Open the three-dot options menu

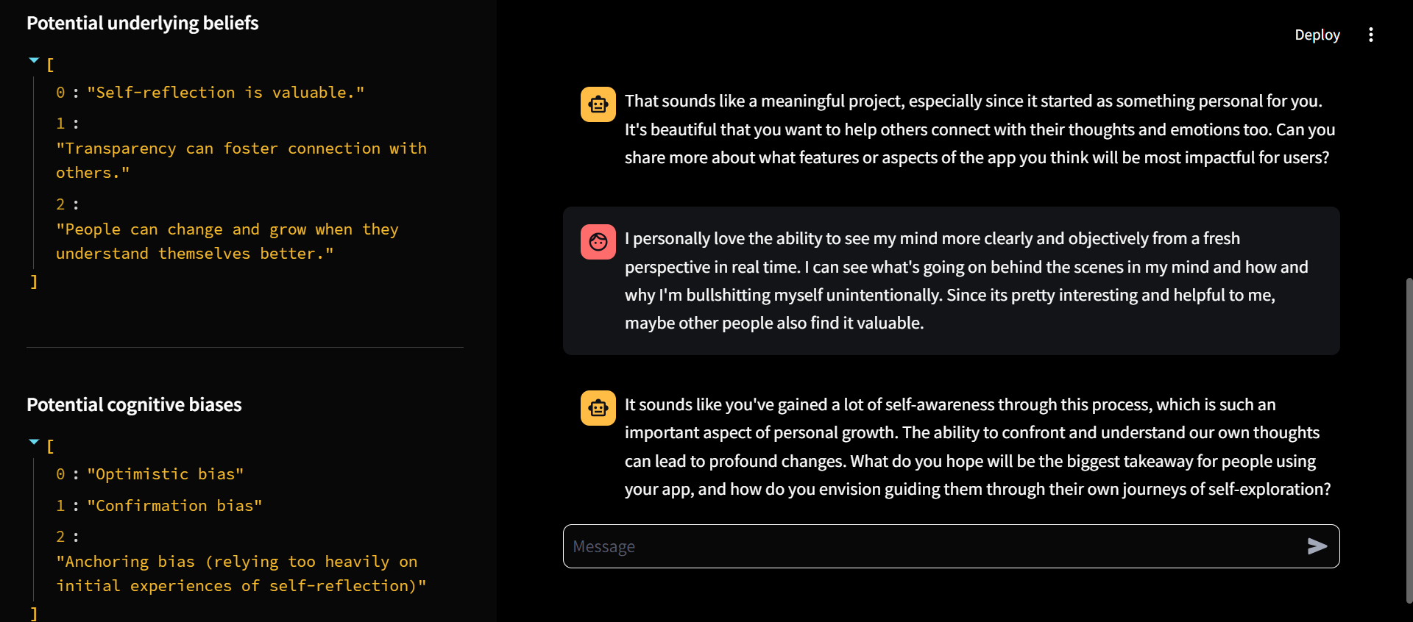pyautogui.click(x=1370, y=35)
